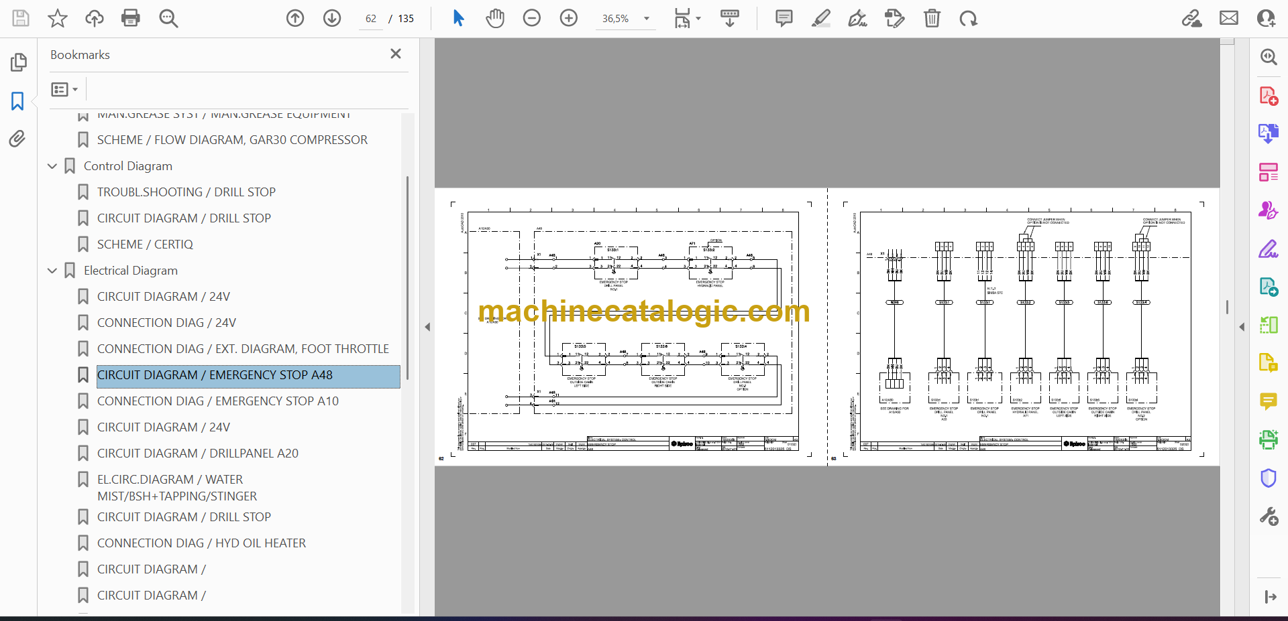Open the zoom percentage dropdown
The height and width of the screenshot is (621, 1288).
(x=647, y=19)
